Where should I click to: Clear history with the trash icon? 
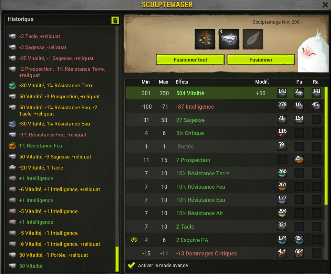coord(115,20)
